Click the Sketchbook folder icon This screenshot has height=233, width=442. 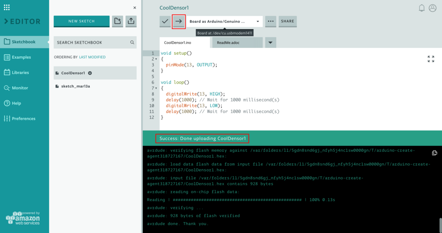pos(7,42)
